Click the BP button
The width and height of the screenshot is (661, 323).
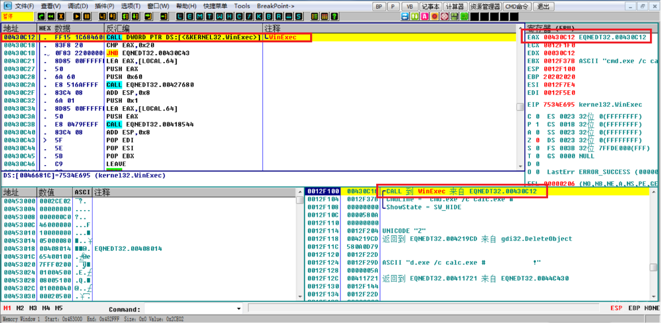[379, 7]
